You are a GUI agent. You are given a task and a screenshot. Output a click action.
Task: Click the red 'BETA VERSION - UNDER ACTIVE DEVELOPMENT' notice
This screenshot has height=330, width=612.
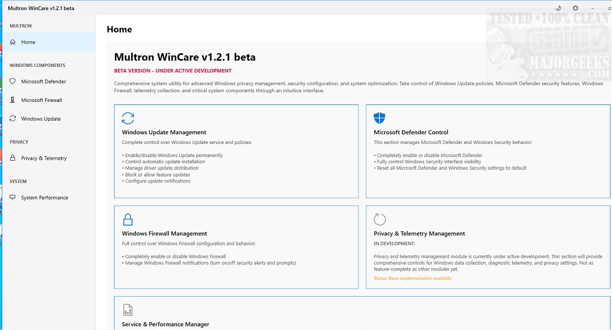pyautogui.click(x=173, y=71)
